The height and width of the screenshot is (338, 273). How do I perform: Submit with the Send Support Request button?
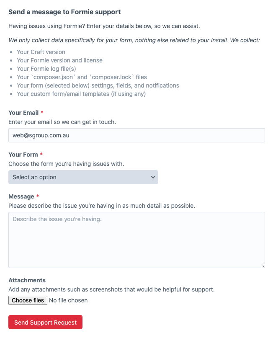(46, 322)
